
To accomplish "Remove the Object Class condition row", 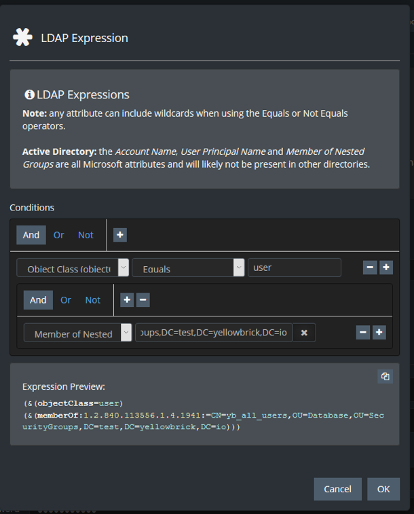I will [370, 268].
